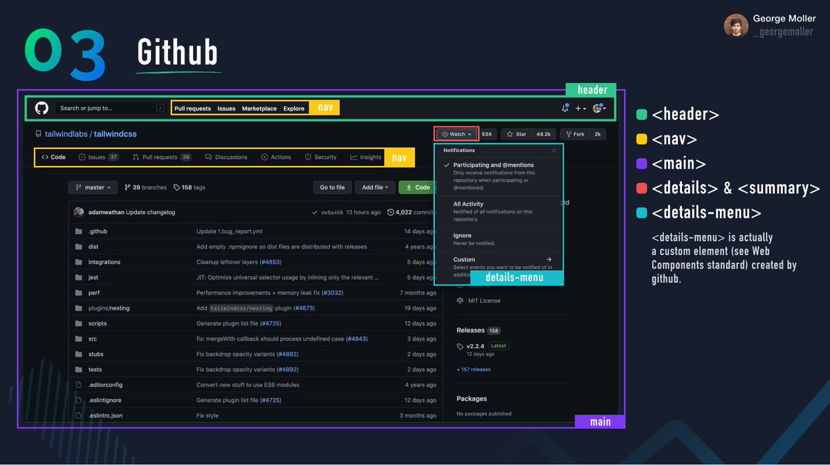The height and width of the screenshot is (465, 830).
Task: Click the file icon for .eslintignore
Action: click(78, 400)
